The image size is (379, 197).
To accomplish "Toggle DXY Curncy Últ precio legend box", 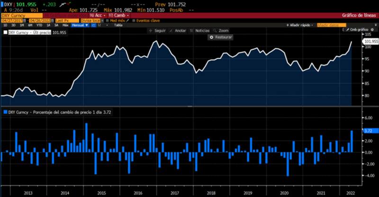I will (5, 33).
